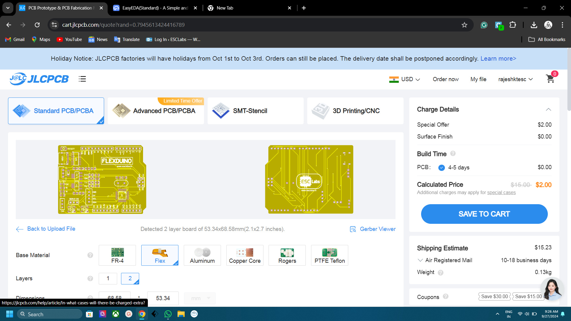The width and height of the screenshot is (571, 321).
Task: Open the live chat support avatar
Action: pos(552,289)
